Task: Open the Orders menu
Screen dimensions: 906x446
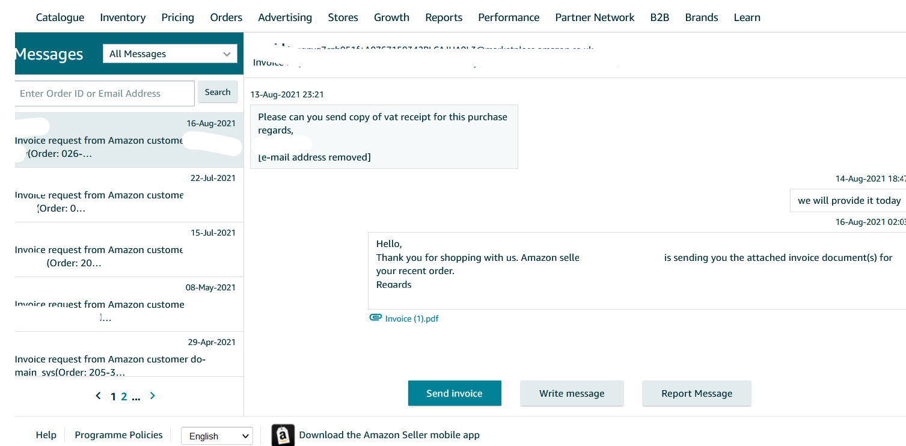Action: 226,17
